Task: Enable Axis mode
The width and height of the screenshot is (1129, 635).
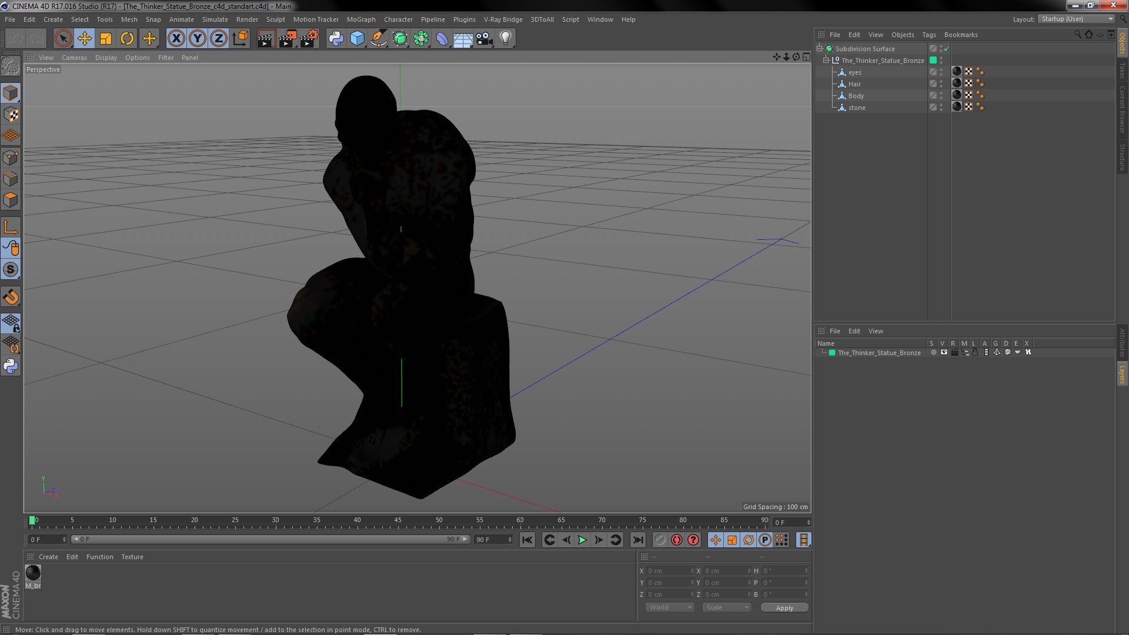Action: 11,227
